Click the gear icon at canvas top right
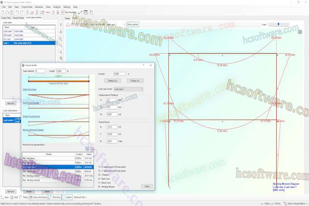This screenshot has height=206, width=309. pos(300,32)
